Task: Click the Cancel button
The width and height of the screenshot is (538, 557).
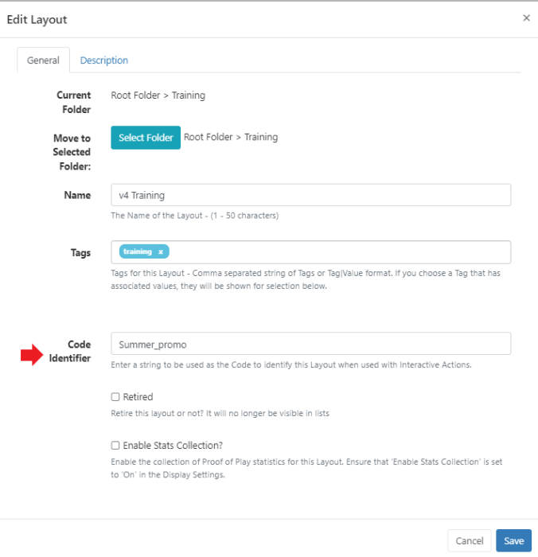Action: [x=470, y=541]
